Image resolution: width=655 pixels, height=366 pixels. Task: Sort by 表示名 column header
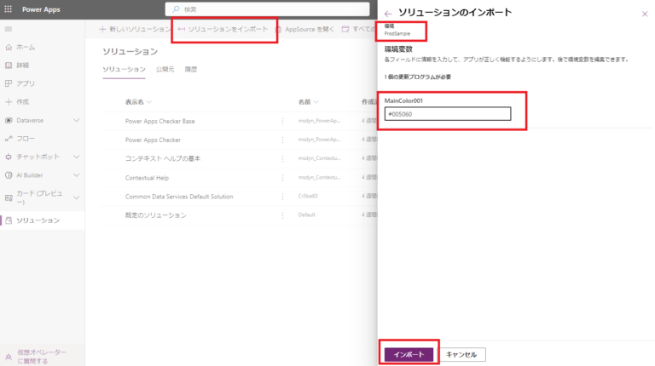(138, 101)
